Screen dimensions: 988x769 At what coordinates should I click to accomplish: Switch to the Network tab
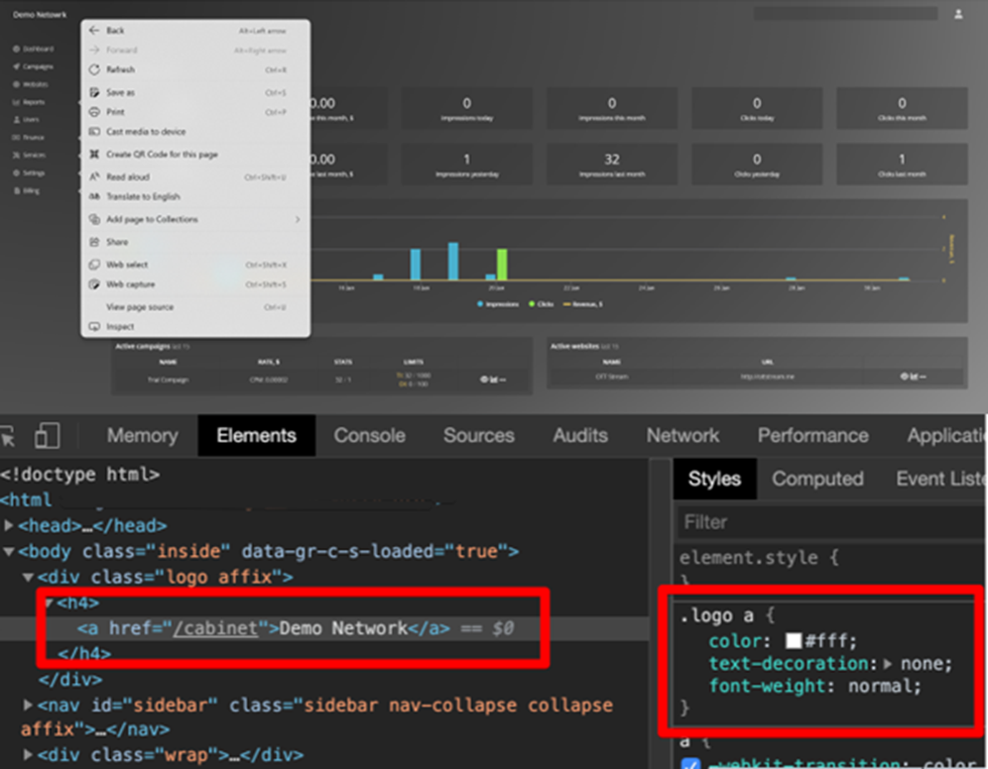point(683,435)
